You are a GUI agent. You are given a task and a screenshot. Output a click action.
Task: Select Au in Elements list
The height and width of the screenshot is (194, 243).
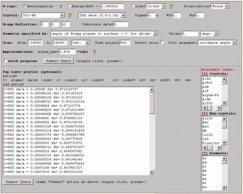coord(204,187)
